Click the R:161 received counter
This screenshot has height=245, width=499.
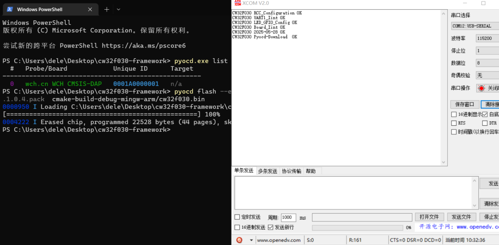pyautogui.click(x=355, y=240)
